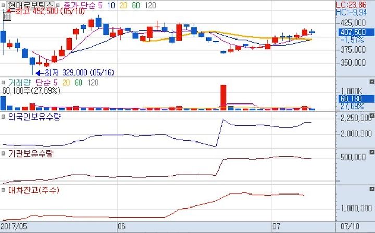This screenshot has height=233, width=375.
Task: Select the 기관보유수량 indicator label
Action: [x=31, y=153]
